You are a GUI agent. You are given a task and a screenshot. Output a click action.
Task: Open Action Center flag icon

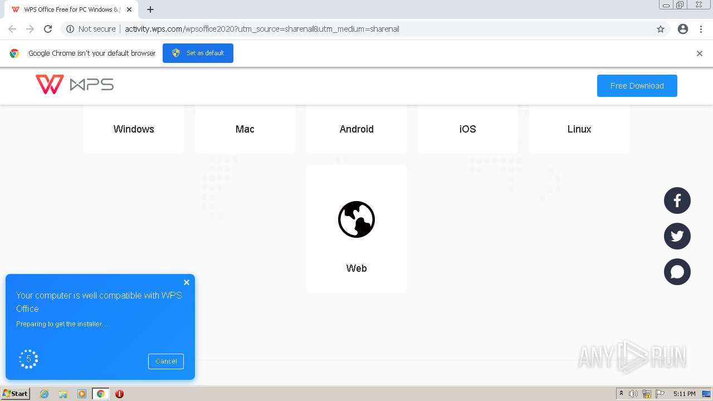660,394
